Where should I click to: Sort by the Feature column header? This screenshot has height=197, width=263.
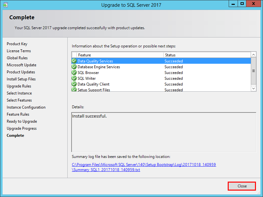click(120, 55)
